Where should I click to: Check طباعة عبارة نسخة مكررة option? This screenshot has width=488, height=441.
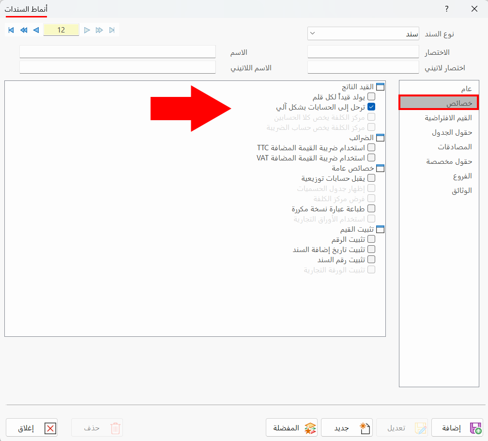[371, 208]
